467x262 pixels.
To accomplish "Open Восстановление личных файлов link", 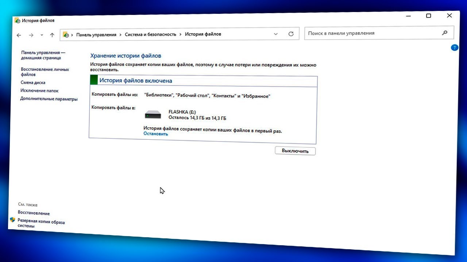I will (x=45, y=72).
